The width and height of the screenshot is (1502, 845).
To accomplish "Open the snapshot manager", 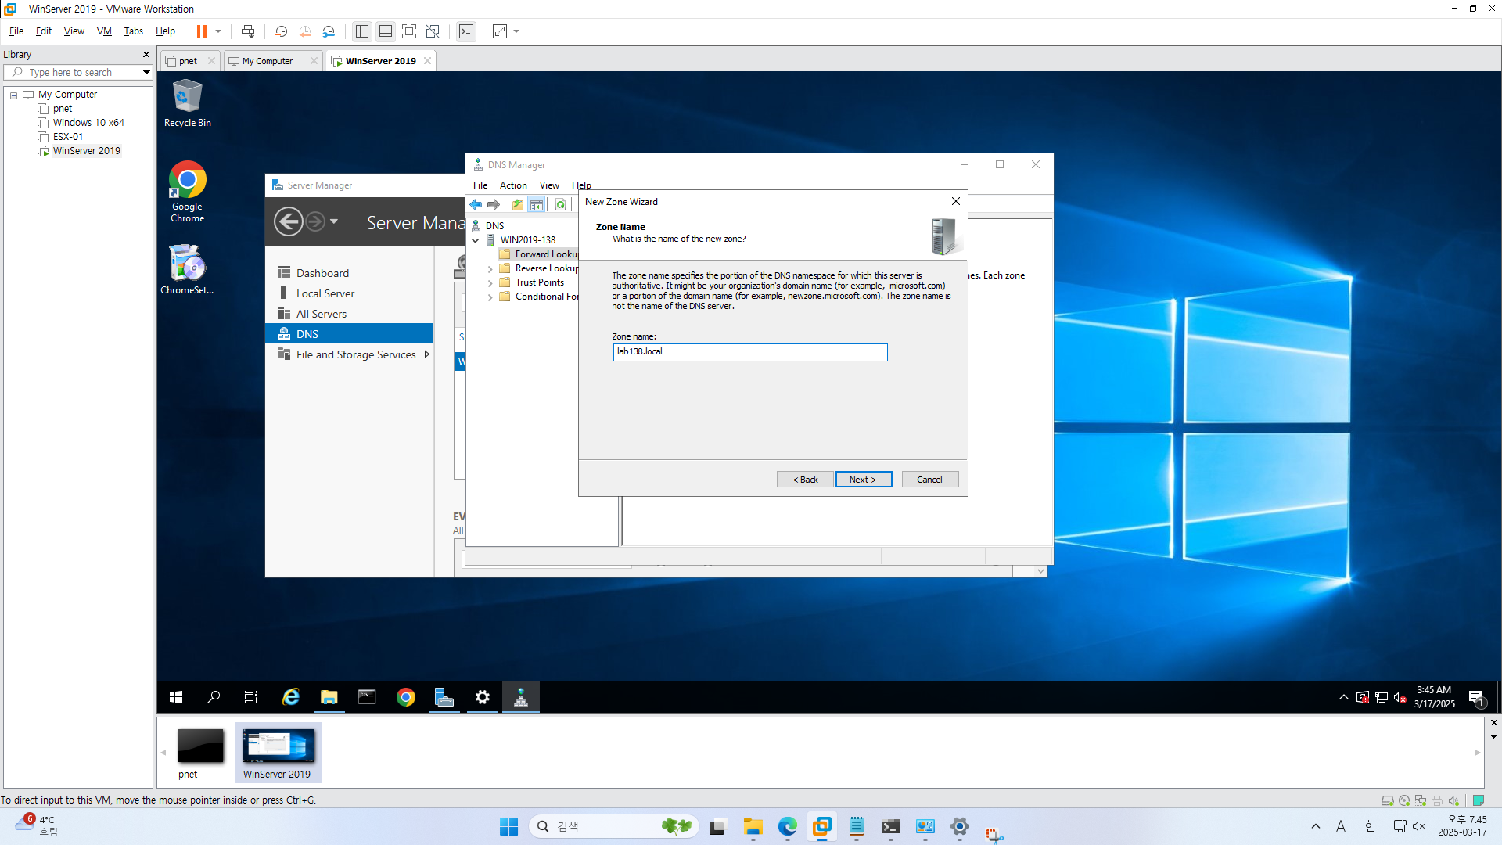I will (x=329, y=31).
